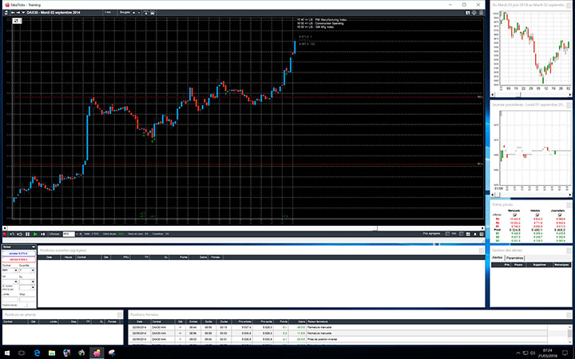Click Pause column header in alerts table
This screenshot has width=575, height=359.
tap(518, 265)
